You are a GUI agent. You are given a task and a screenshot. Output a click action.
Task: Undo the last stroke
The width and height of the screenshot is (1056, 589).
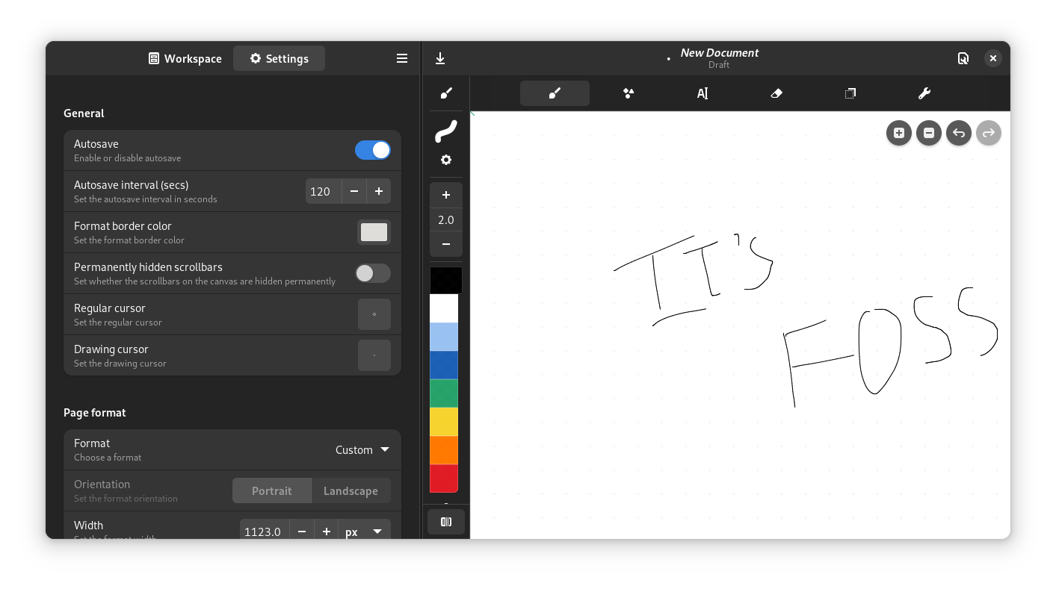(958, 134)
